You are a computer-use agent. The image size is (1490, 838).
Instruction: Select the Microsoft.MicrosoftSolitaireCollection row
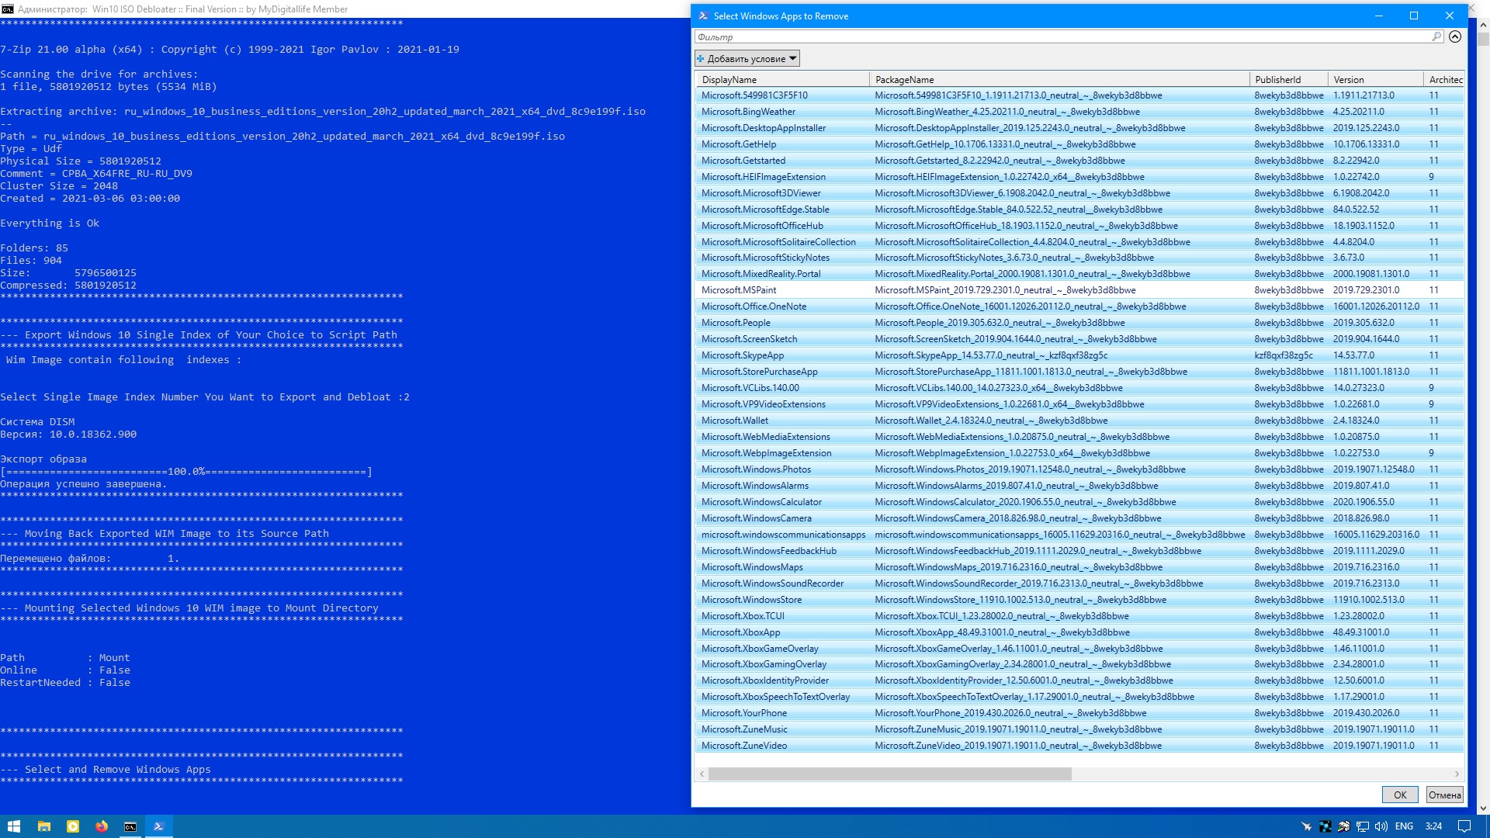1079,242
